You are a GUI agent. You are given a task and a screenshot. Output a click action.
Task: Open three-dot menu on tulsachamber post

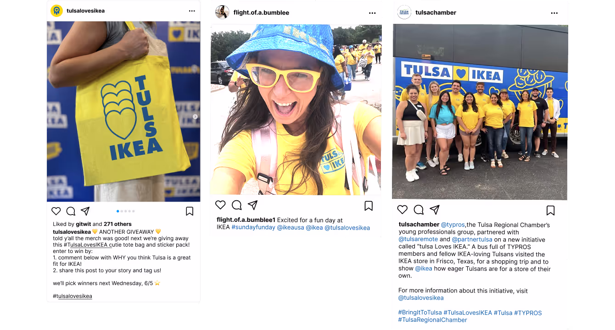coord(554,13)
